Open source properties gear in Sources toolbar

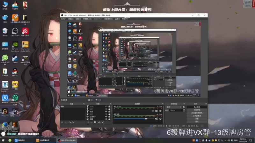coord(95,122)
